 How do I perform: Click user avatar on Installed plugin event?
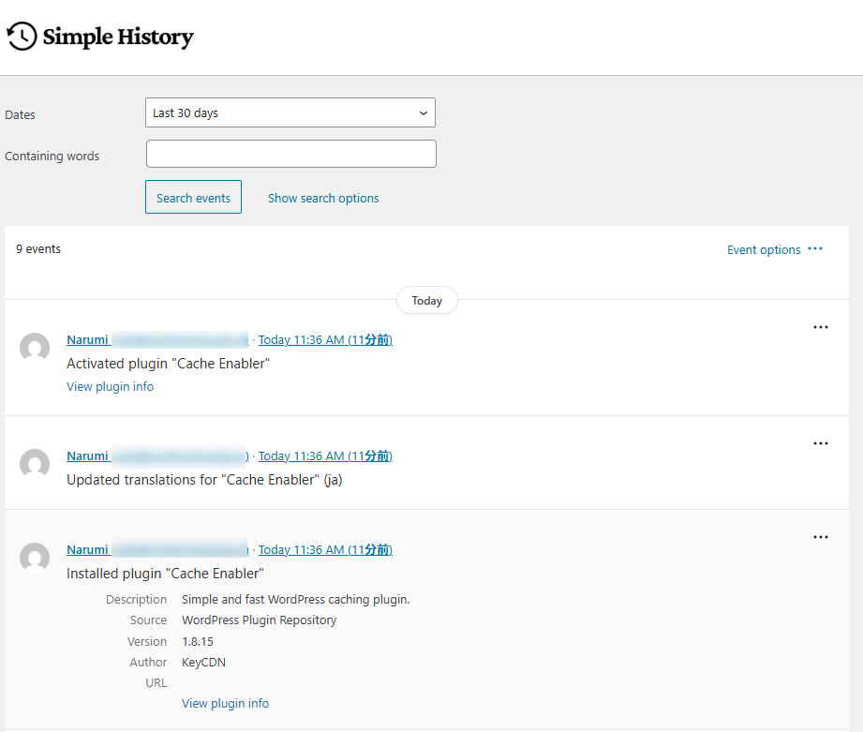click(x=35, y=558)
